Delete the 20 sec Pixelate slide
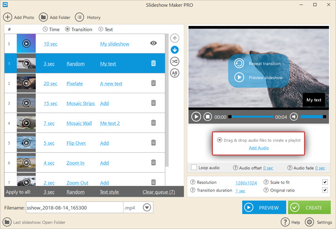 click(153, 83)
